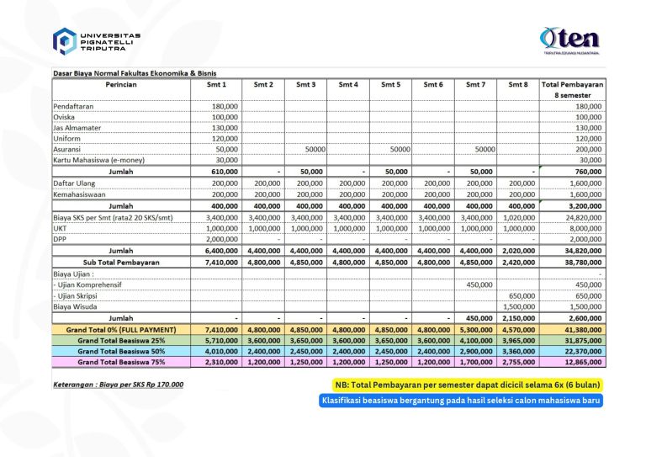Image resolution: width=646 pixels, height=457 pixels.
Task: Select the orange 'Grand Total 0% (FULL PAYMENT)' label
Action: pos(128,328)
